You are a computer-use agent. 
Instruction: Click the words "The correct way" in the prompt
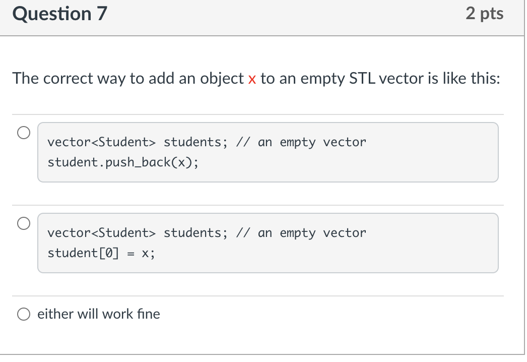pyautogui.click(x=69, y=79)
